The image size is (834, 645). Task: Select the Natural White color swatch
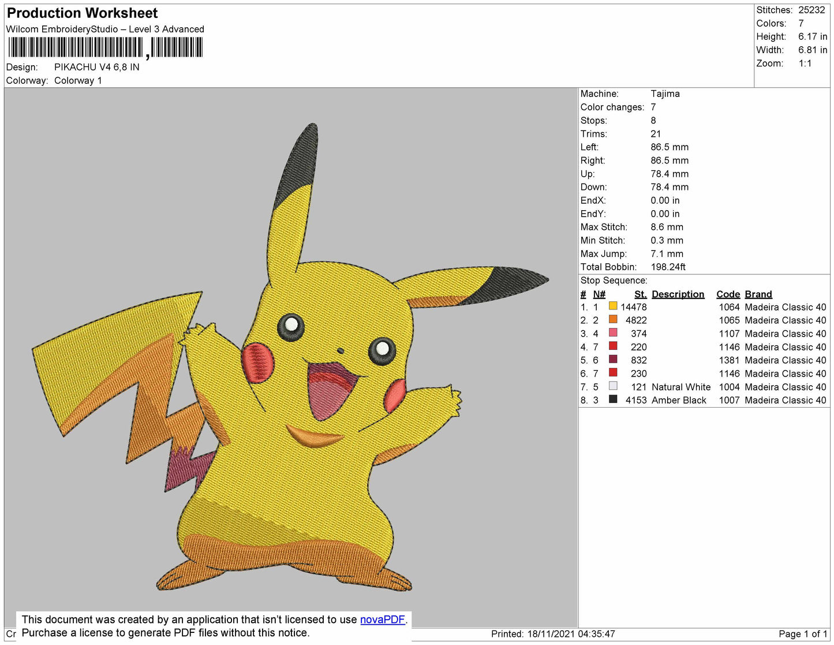[x=613, y=386]
